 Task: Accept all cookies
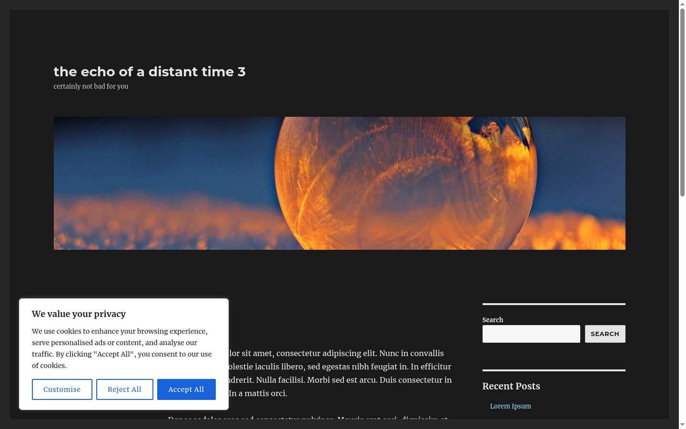(186, 389)
